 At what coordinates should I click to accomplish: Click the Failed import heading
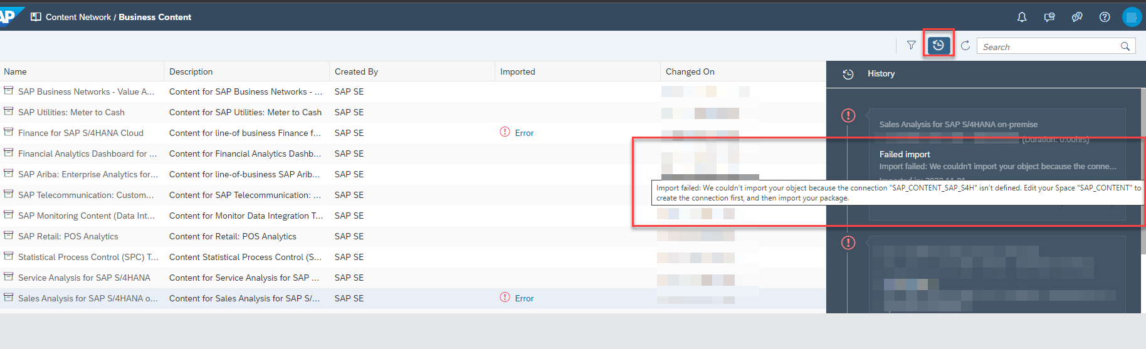coord(905,154)
